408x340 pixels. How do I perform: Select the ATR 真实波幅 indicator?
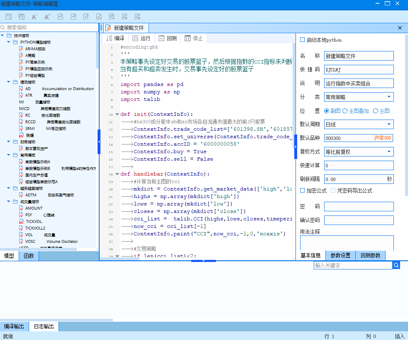(39, 95)
